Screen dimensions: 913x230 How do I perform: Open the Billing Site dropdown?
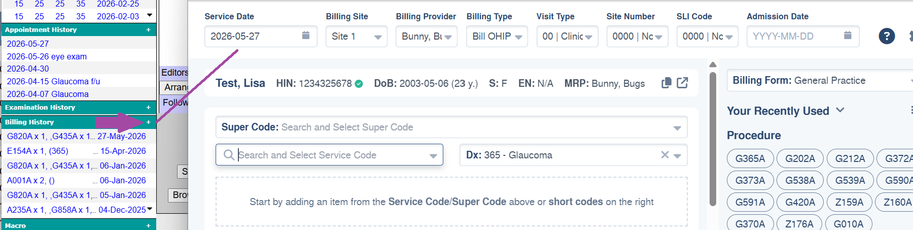pos(356,37)
